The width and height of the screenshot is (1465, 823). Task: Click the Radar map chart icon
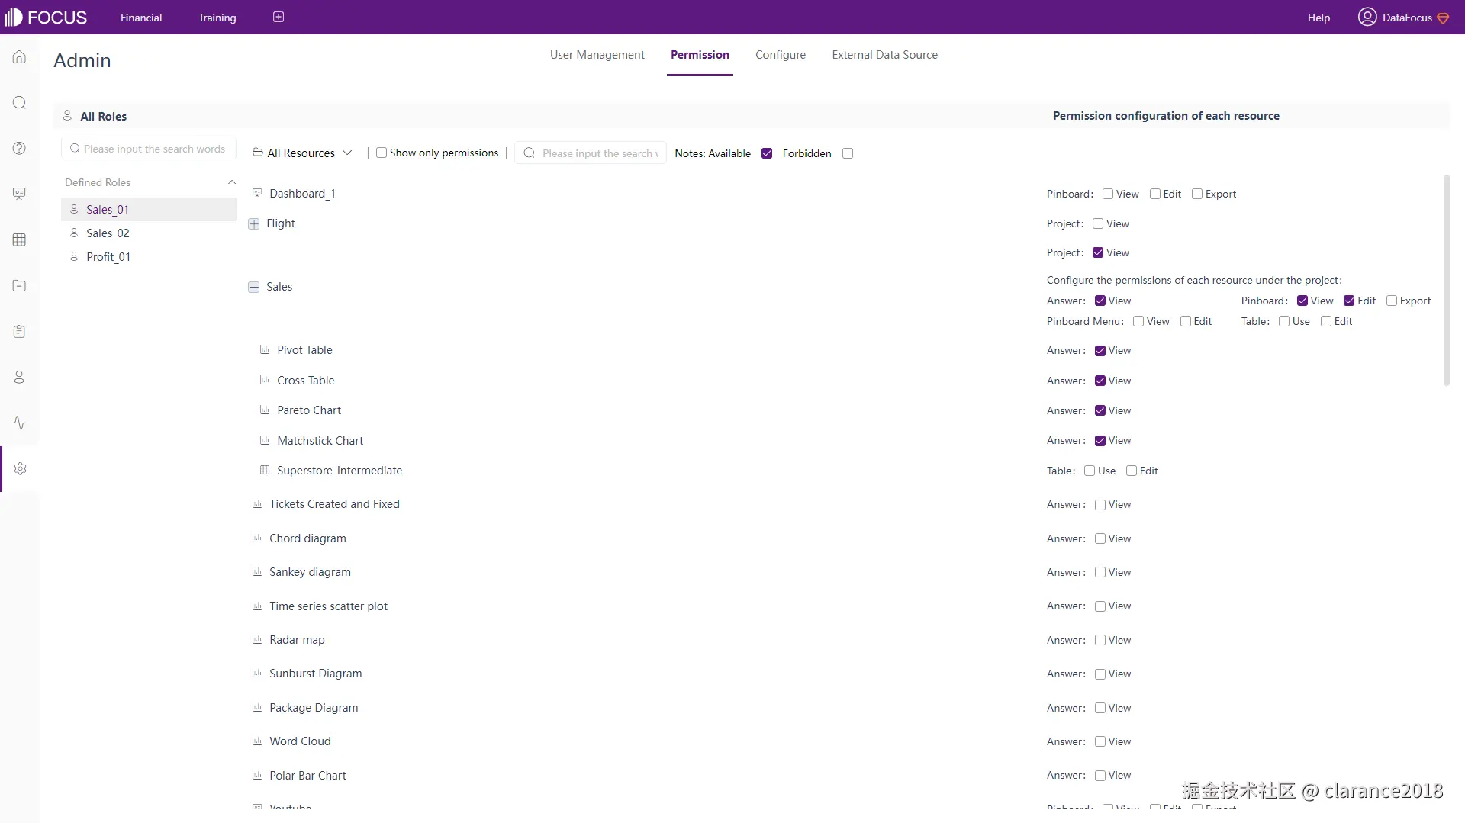click(257, 639)
